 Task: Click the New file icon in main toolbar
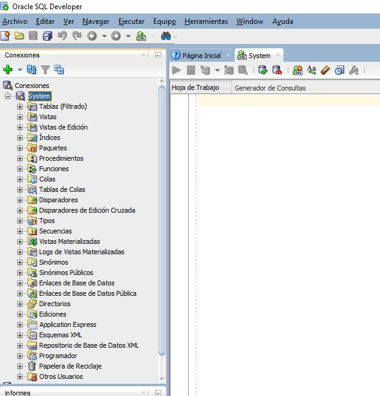coord(5,36)
